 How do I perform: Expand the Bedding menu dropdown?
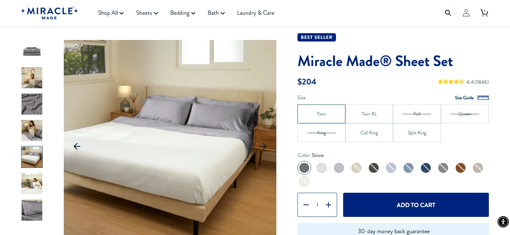(183, 13)
